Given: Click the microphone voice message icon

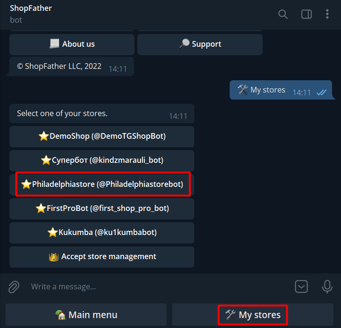Looking at the screenshot, I should [x=327, y=286].
